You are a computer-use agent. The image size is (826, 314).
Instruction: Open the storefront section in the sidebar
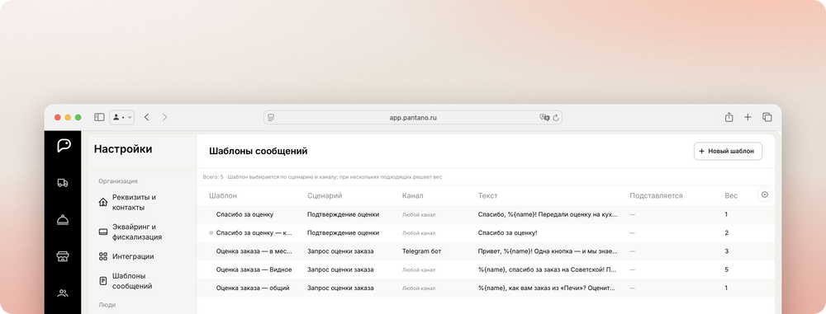pos(63,256)
